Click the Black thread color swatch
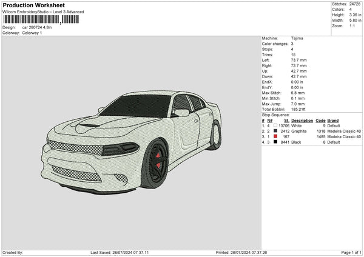The width and height of the screenshot is (364, 257). point(275,142)
